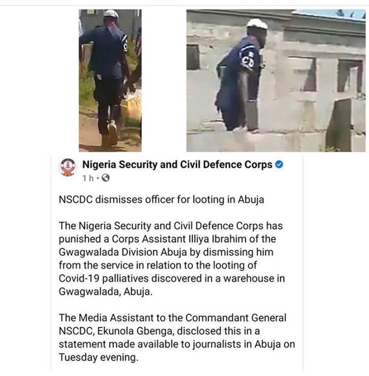Click the yellow sack in the left photo
Viewport: 369px width, 376px height.
tap(131, 107)
